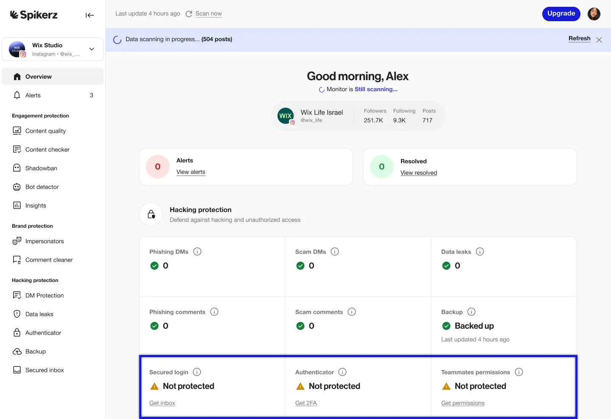Click the Wix Life Israel profile logo
This screenshot has width=611, height=419.
(286, 116)
